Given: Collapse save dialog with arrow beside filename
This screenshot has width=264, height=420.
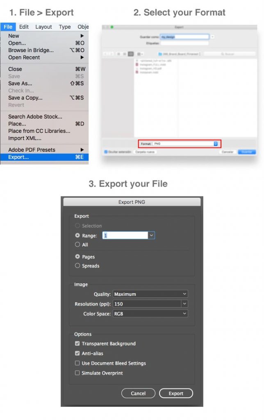Looking at the screenshot, I should (x=212, y=37).
